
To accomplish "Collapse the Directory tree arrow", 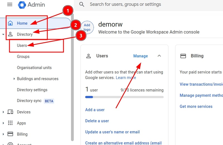I will pos(3,34).
